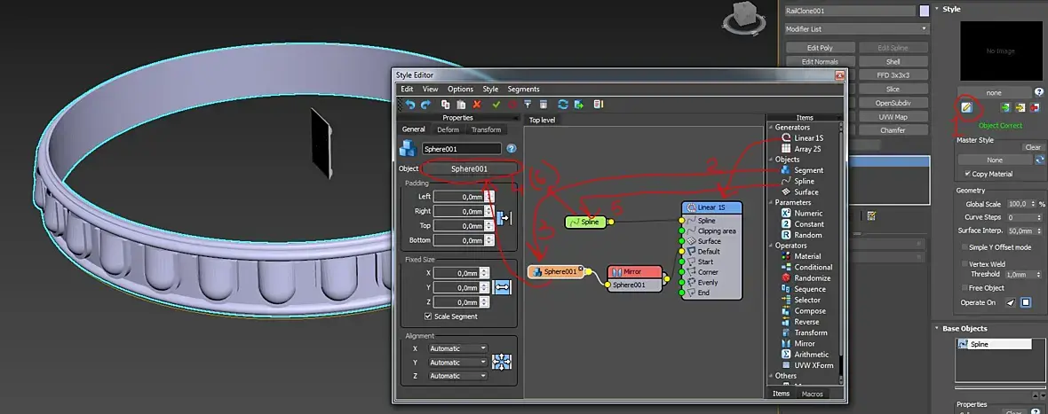
Task: Click the Clear button under Master Style
Action: coord(1033,147)
